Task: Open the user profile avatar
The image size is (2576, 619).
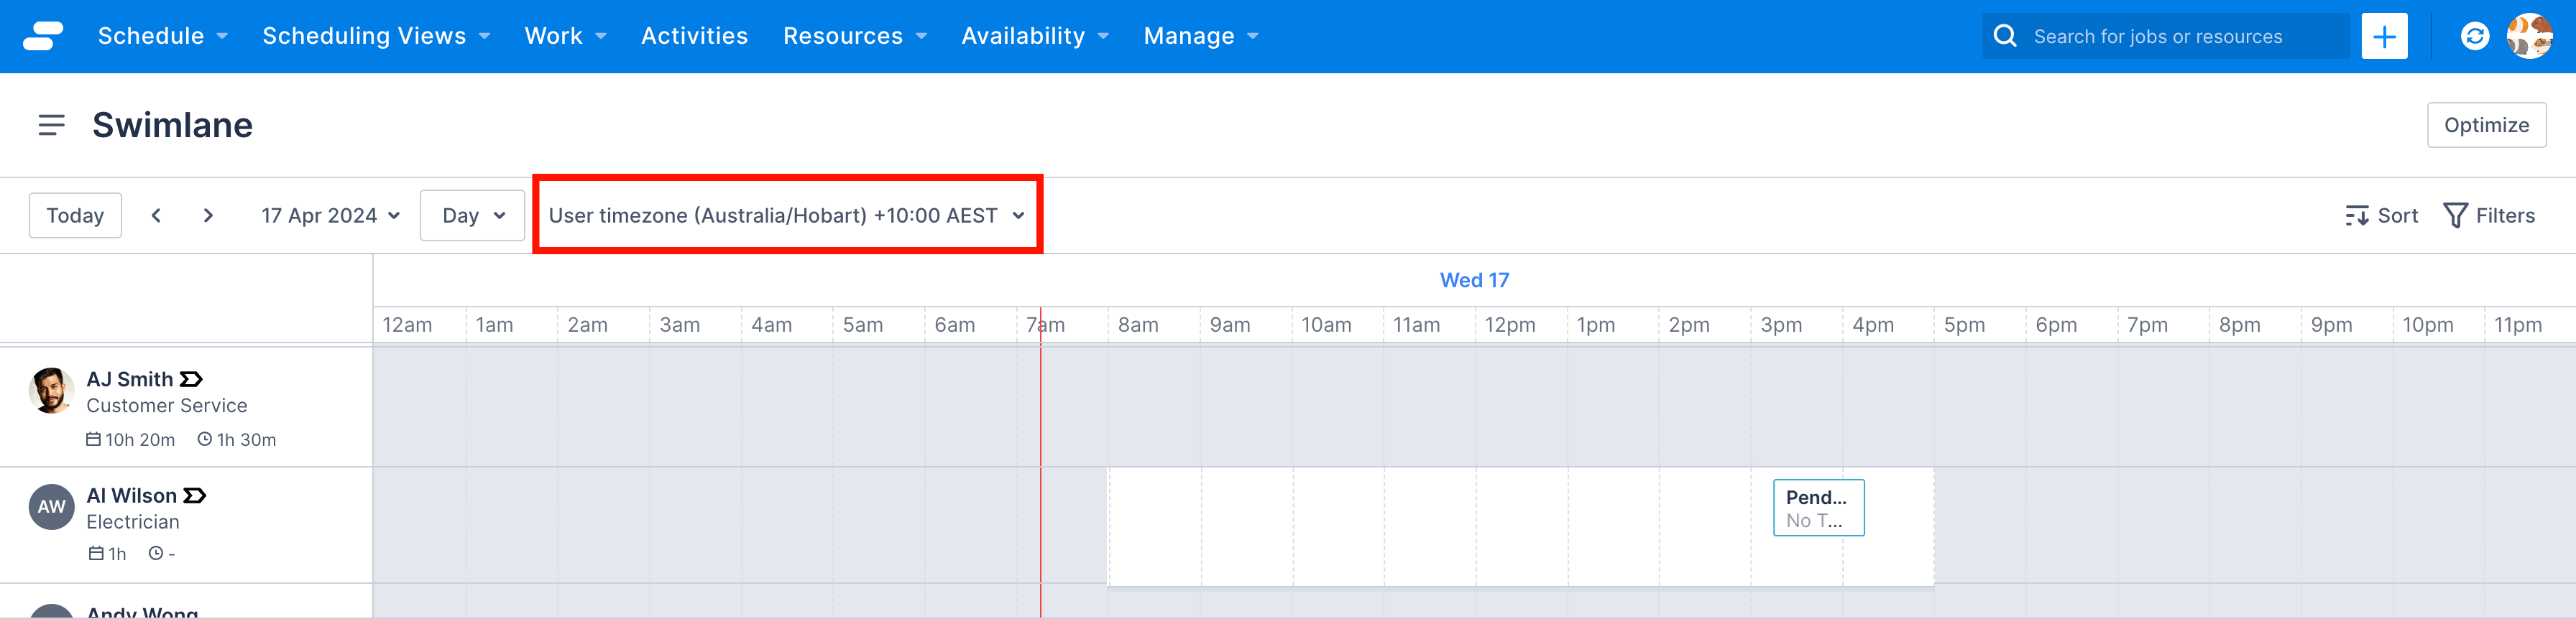Action: pyautogui.click(x=2529, y=36)
